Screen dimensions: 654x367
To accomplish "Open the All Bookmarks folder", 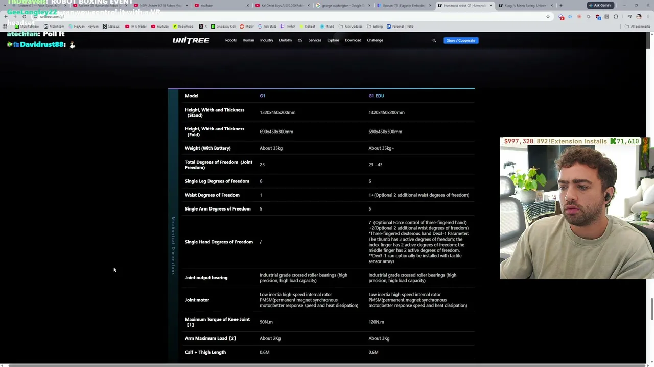I will coord(638,27).
